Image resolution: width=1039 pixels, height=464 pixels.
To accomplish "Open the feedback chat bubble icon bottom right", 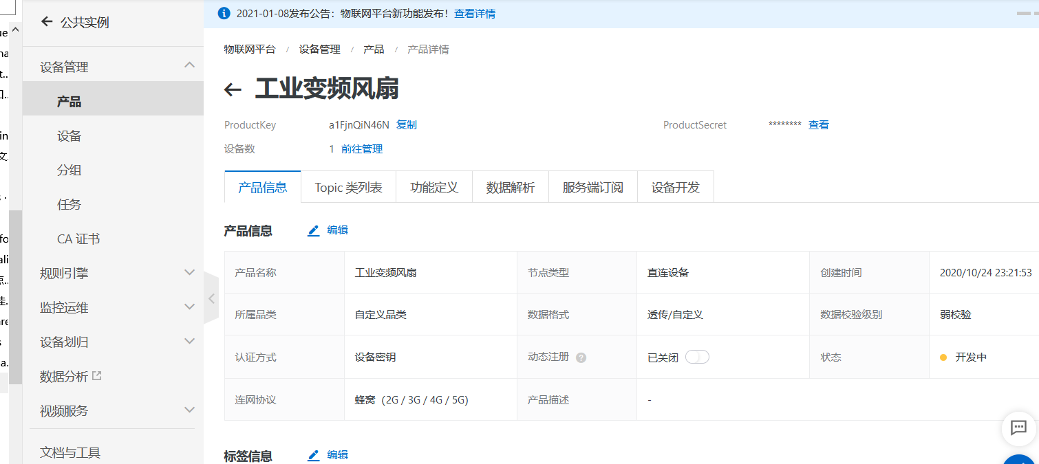I will (1018, 429).
